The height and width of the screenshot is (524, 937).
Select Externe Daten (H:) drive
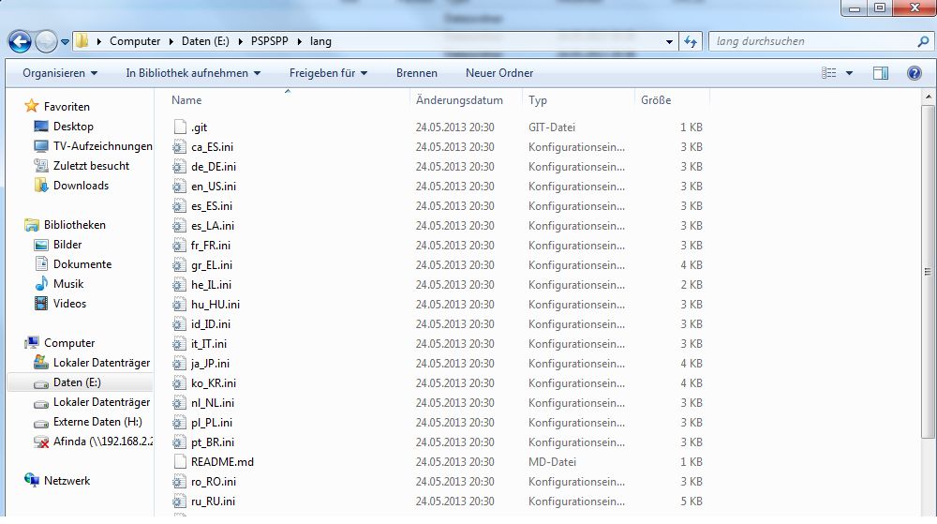[97, 422]
